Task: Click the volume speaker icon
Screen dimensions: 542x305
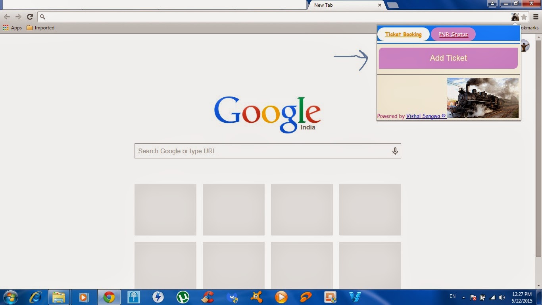Action: pyautogui.click(x=502, y=297)
